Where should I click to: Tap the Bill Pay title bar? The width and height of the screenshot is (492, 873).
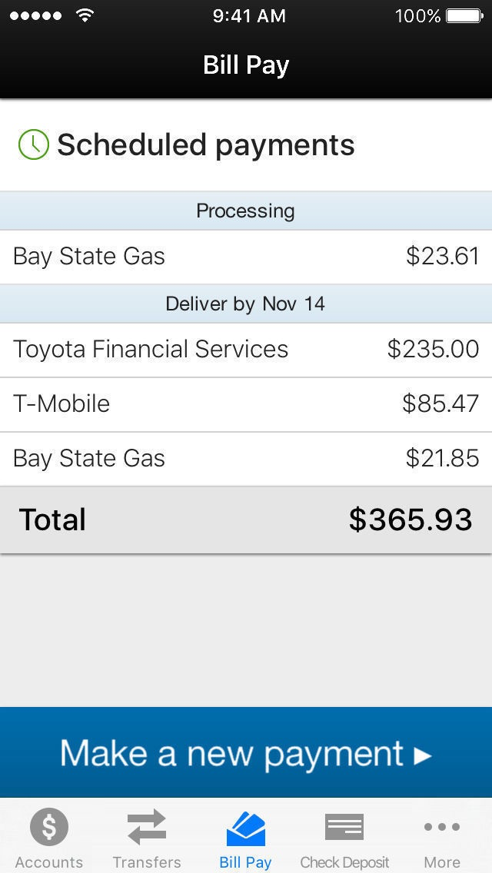click(x=246, y=65)
